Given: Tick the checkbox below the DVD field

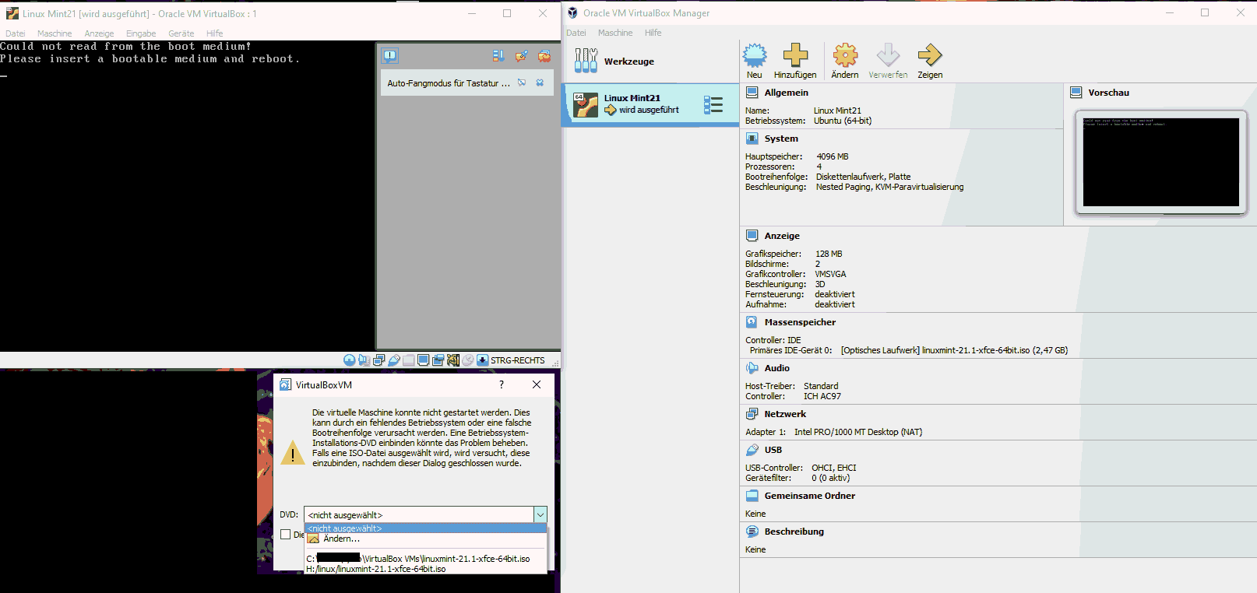Looking at the screenshot, I should click(286, 535).
